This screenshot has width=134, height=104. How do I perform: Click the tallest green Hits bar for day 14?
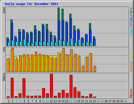(59, 14)
